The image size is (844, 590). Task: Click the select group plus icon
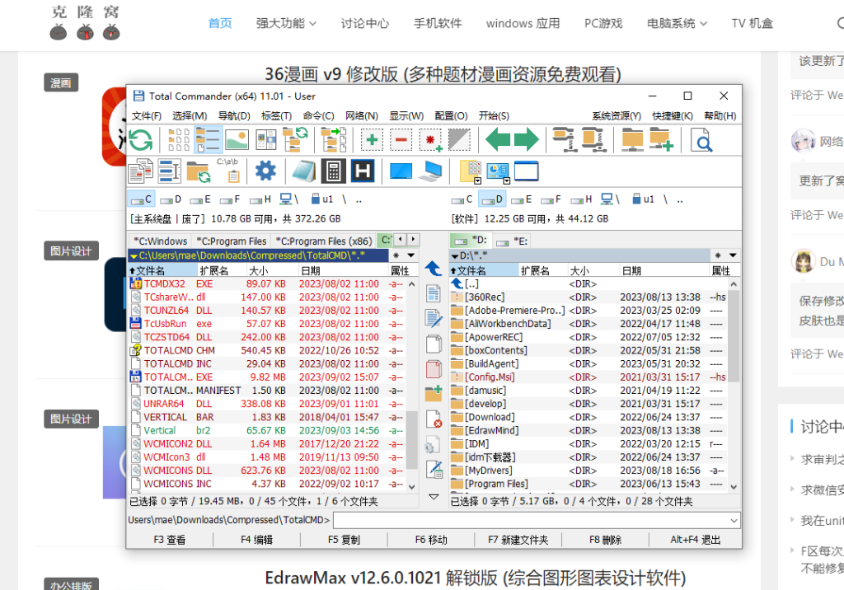pos(372,140)
